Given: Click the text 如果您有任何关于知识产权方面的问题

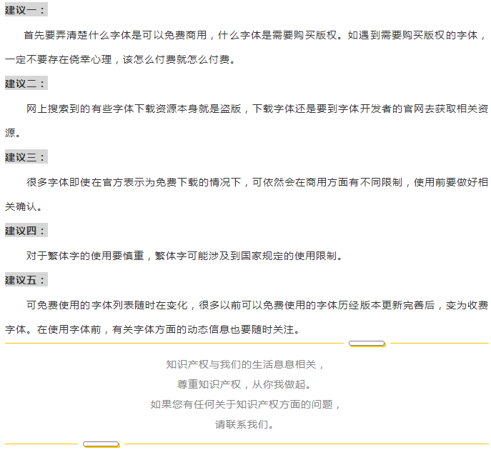Looking at the screenshot, I should (246, 404).
